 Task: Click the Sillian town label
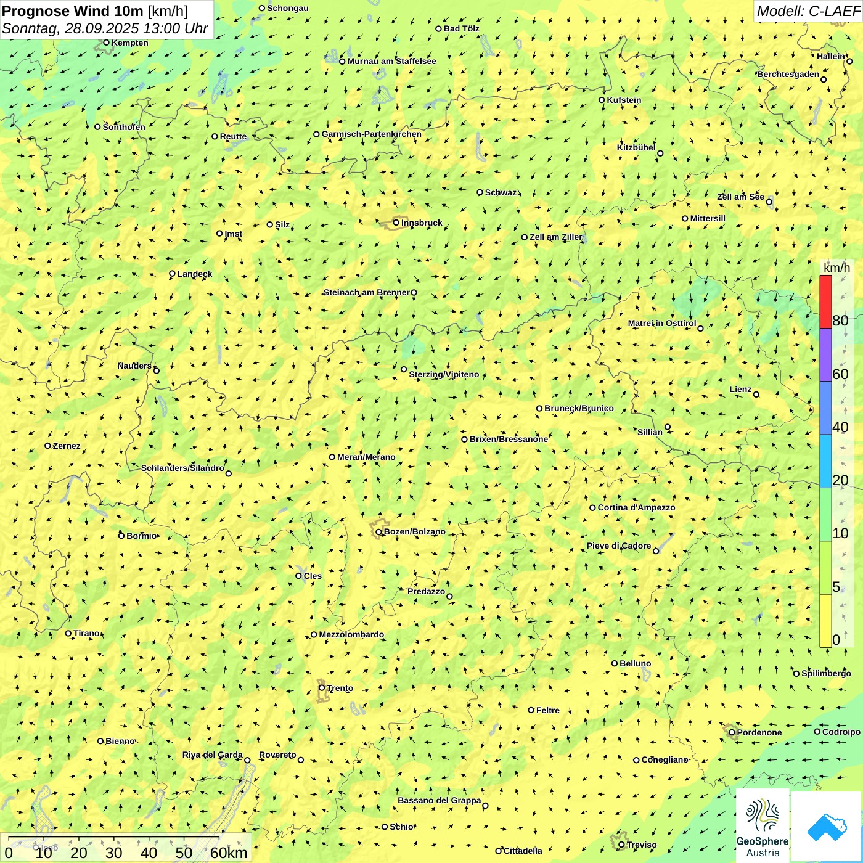tap(650, 432)
